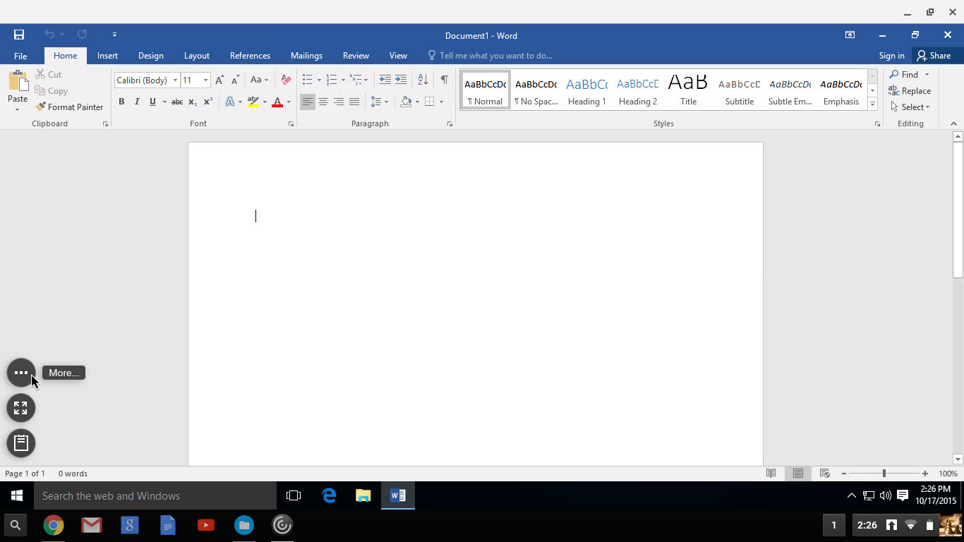Toggle Bold formatting
964x542 pixels.
click(121, 102)
